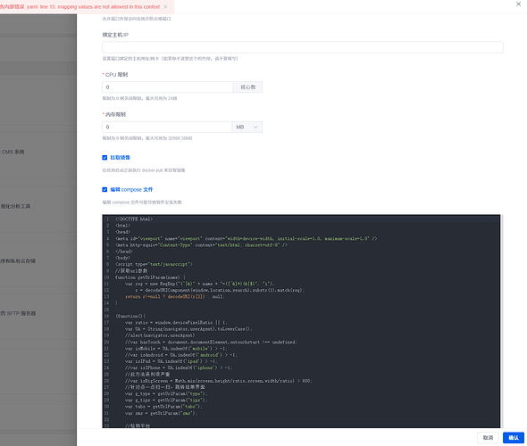Viewport: 527px width, 446px height.
Task: Click the 内存限制 value field
Action: (x=167, y=127)
